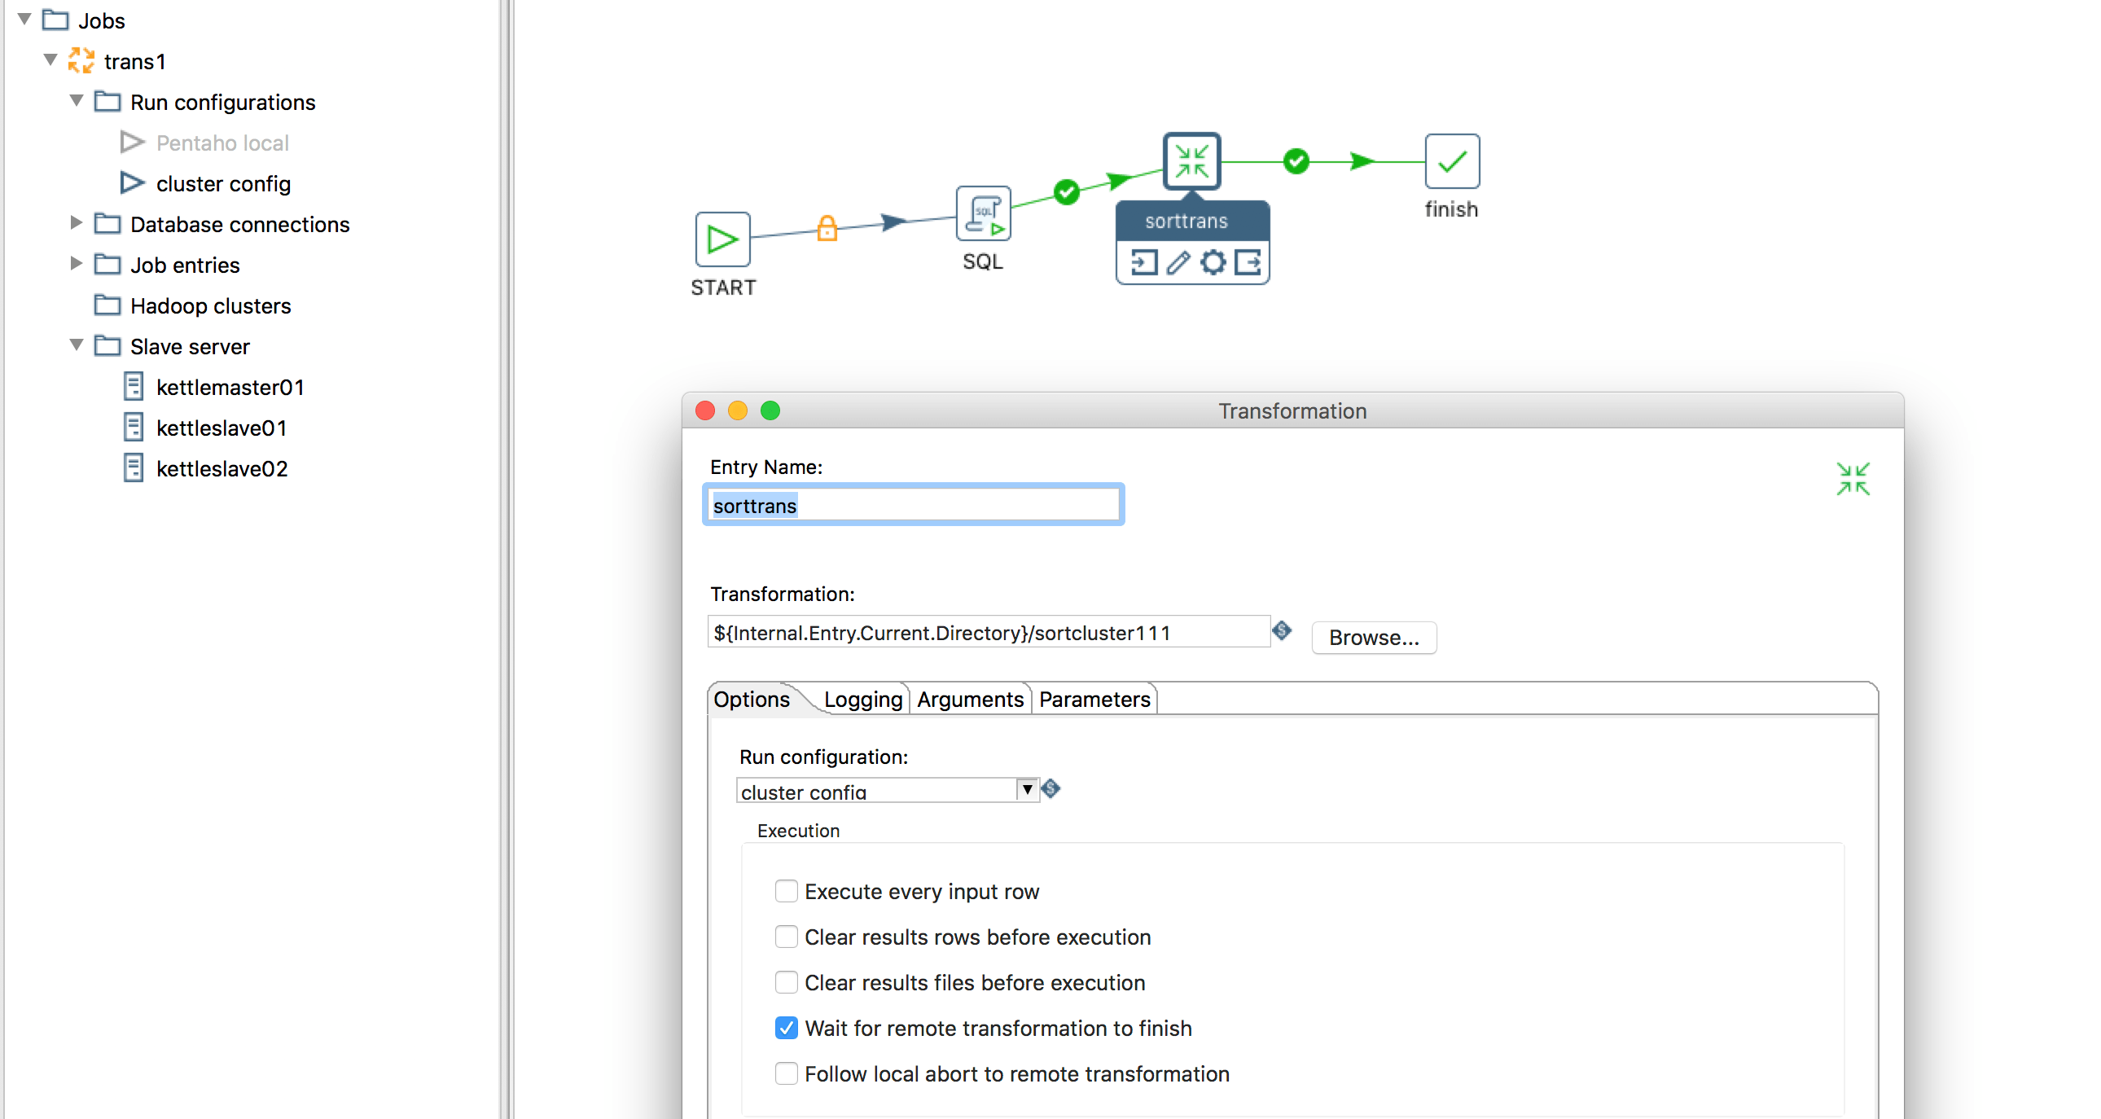The width and height of the screenshot is (2101, 1119).
Task: Switch to the Logging tab
Action: click(862, 699)
